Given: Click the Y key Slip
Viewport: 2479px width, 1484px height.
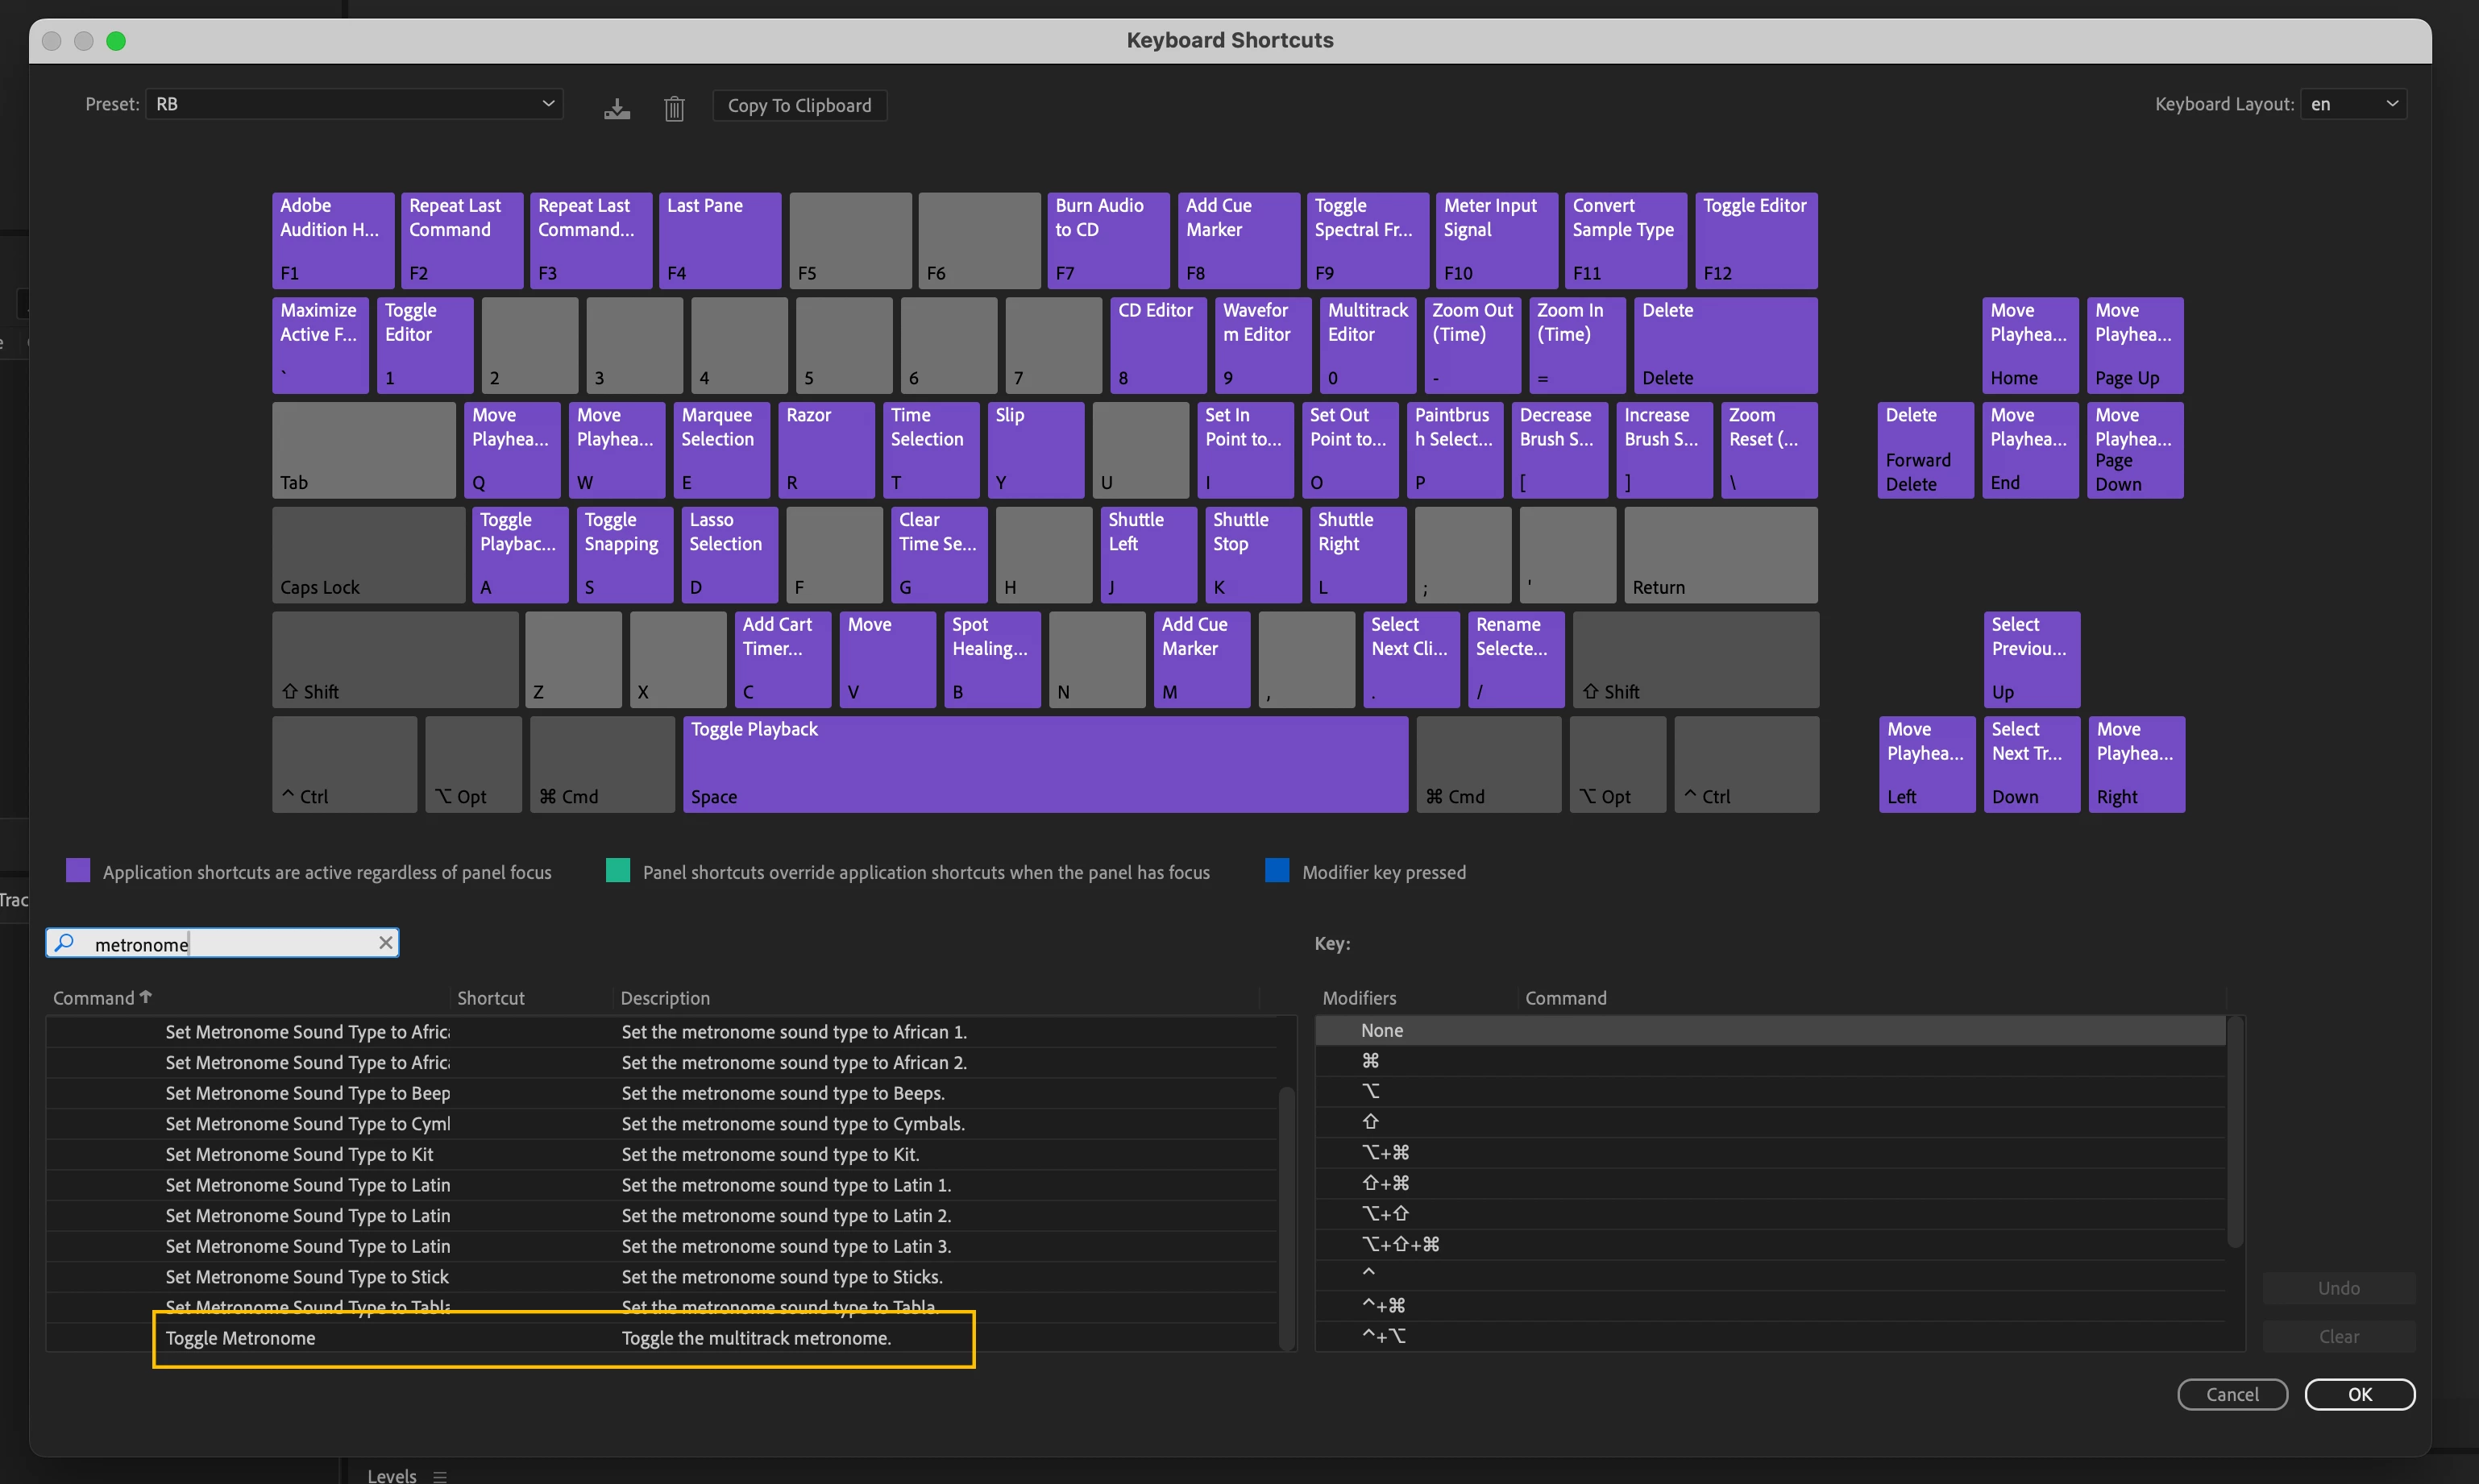Looking at the screenshot, I should [1036, 450].
